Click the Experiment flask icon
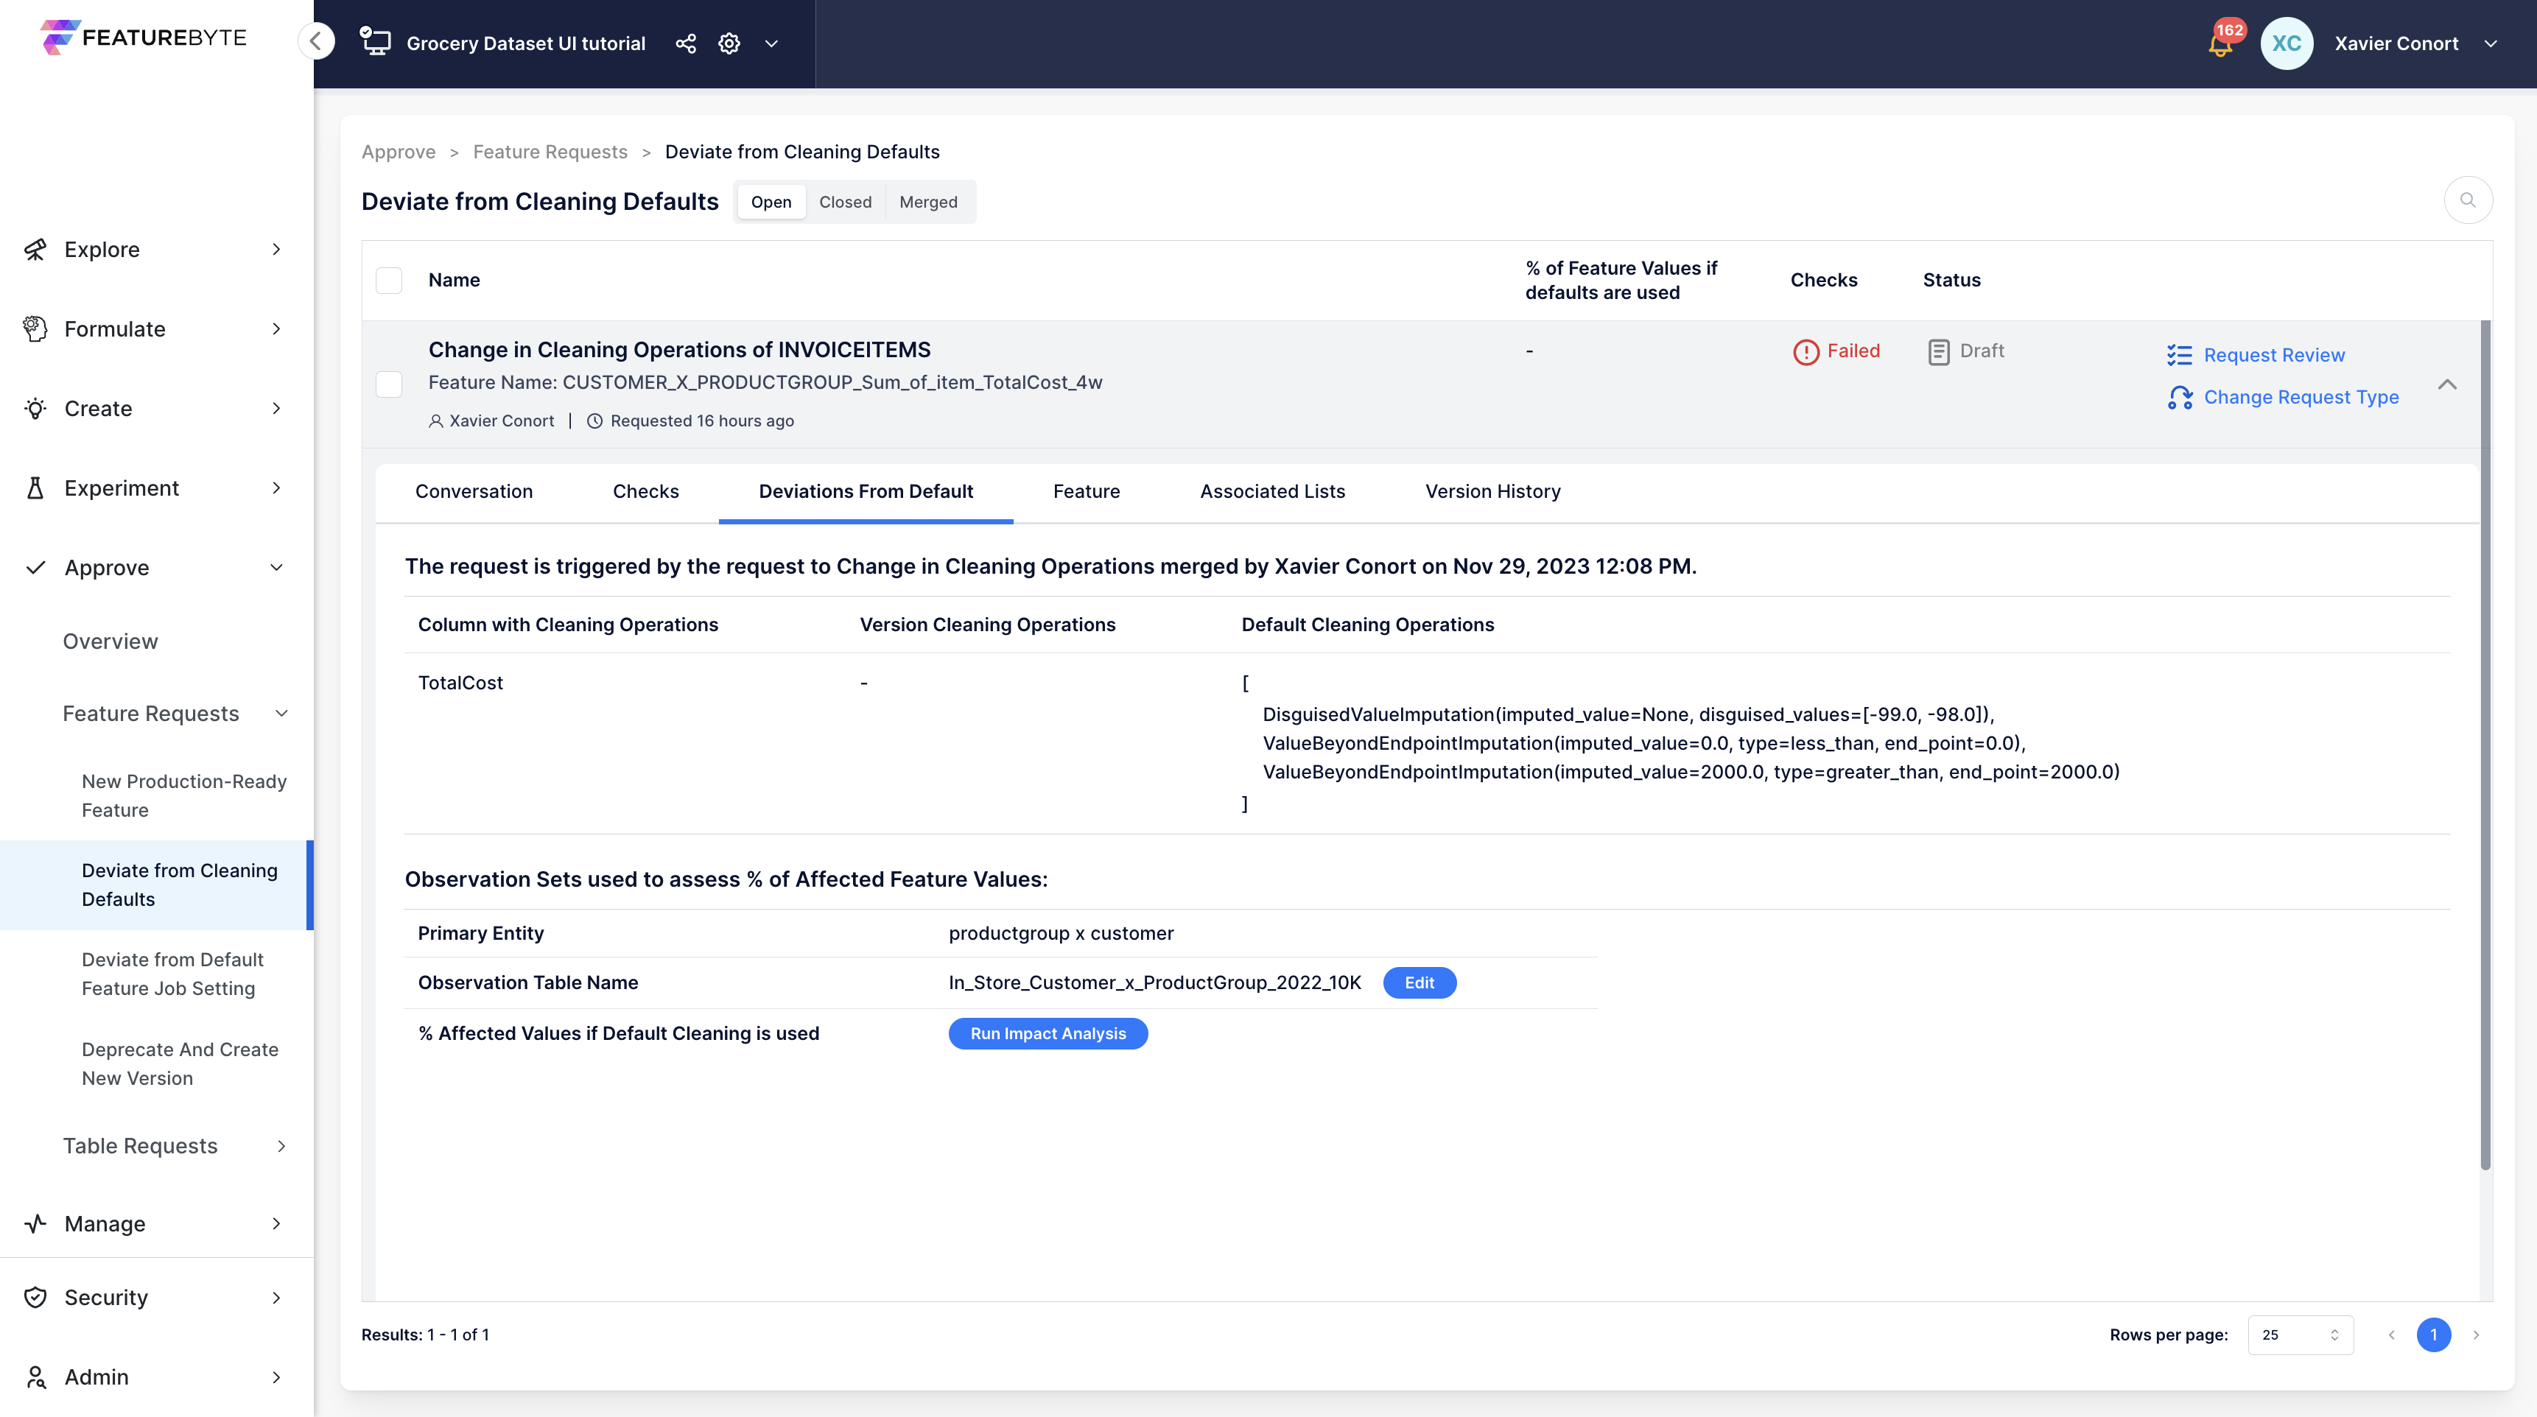This screenshot has height=1417, width=2537. pyautogui.click(x=35, y=488)
